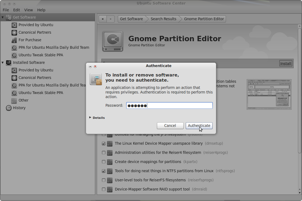Click the History clock icon
This screenshot has height=201, width=302.
(9, 108)
